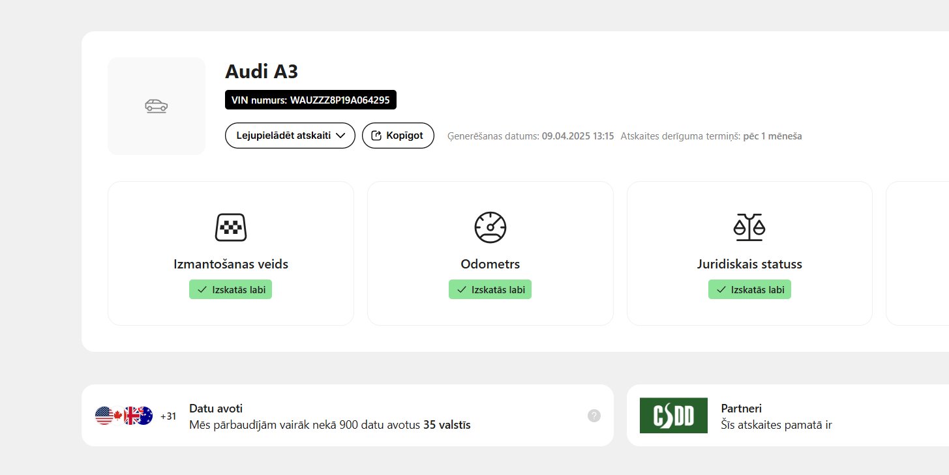Click the scales Juridiskais statuss icon
949x475 pixels.
749,227
